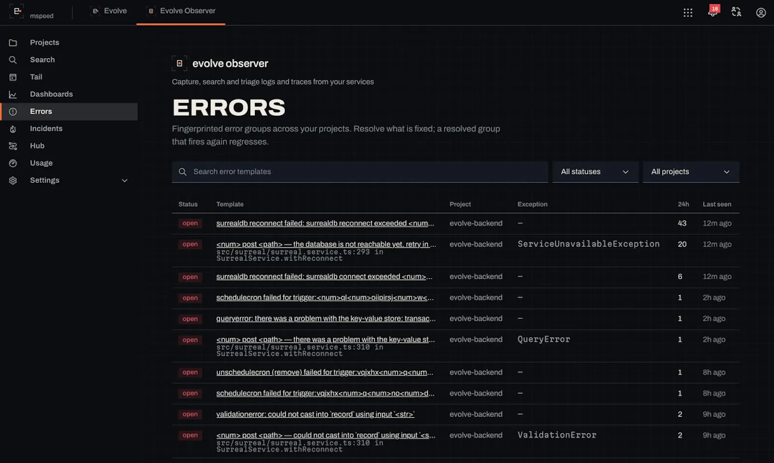Open Projects in the sidebar
This screenshot has height=463, width=774.
click(45, 43)
